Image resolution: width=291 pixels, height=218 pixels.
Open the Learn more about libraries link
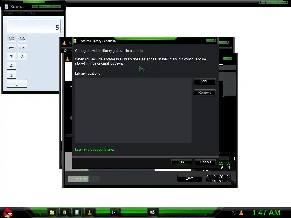point(95,150)
